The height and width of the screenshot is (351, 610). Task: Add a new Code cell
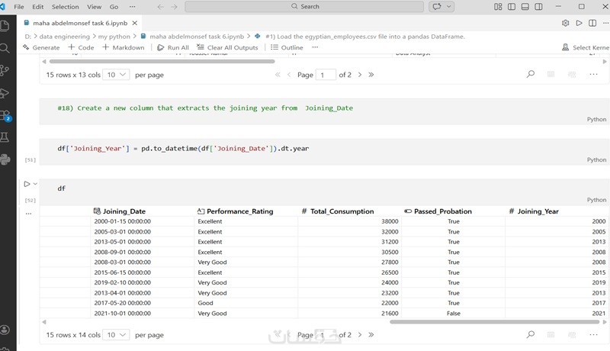tap(81, 47)
